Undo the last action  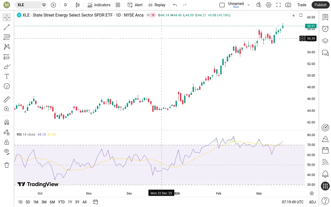pos(175,5)
